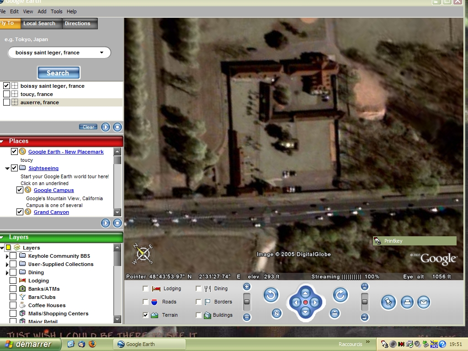This screenshot has height=351, width=468.
Task: Click the Email envelope button
Action: [424, 303]
